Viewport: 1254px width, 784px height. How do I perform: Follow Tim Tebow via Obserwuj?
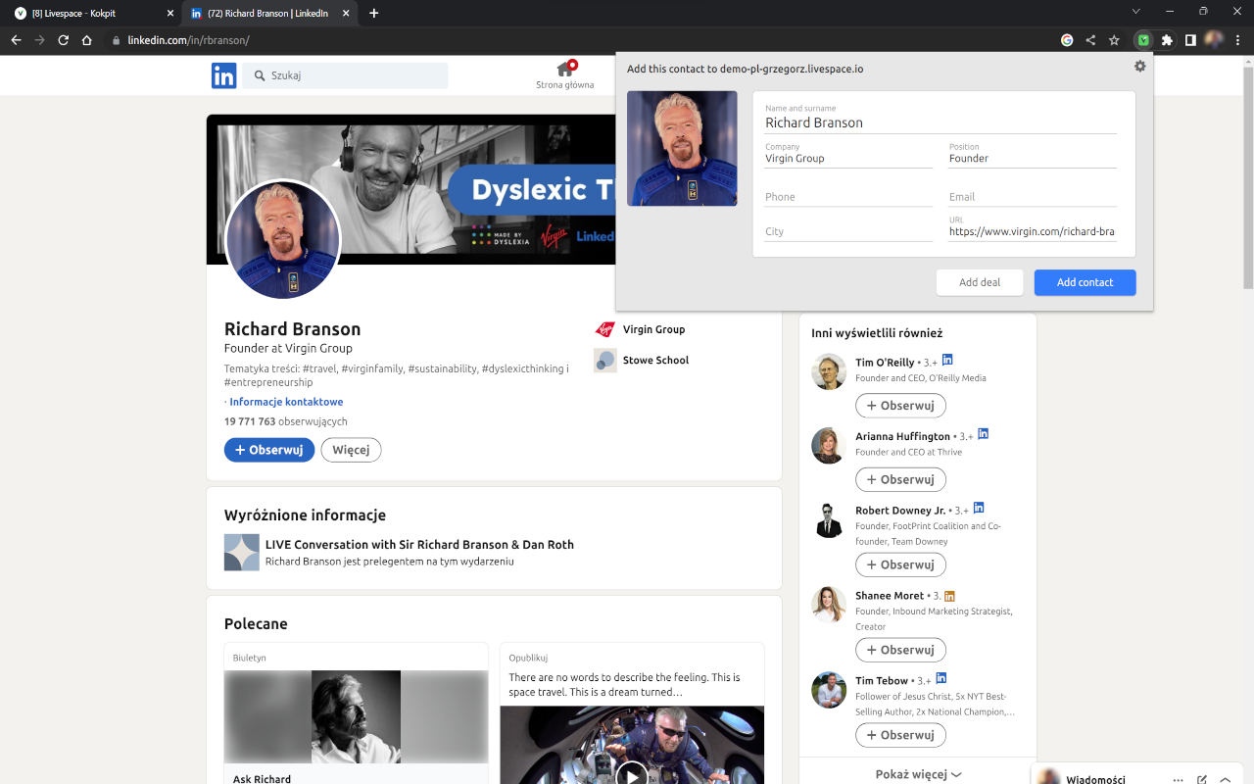[900, 735]
